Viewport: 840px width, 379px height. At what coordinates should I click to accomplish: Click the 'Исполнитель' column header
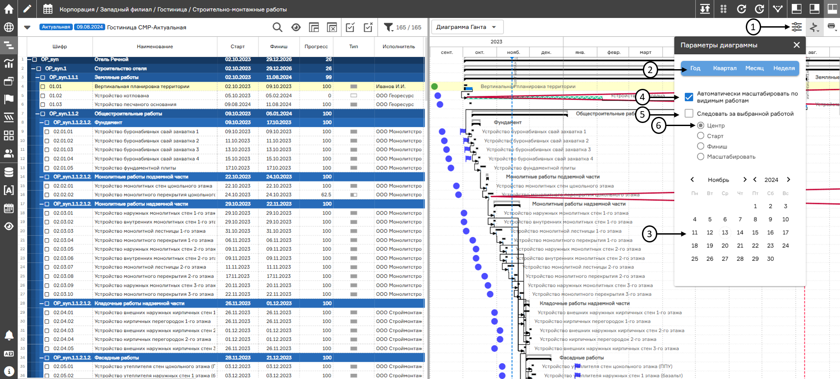399,46
